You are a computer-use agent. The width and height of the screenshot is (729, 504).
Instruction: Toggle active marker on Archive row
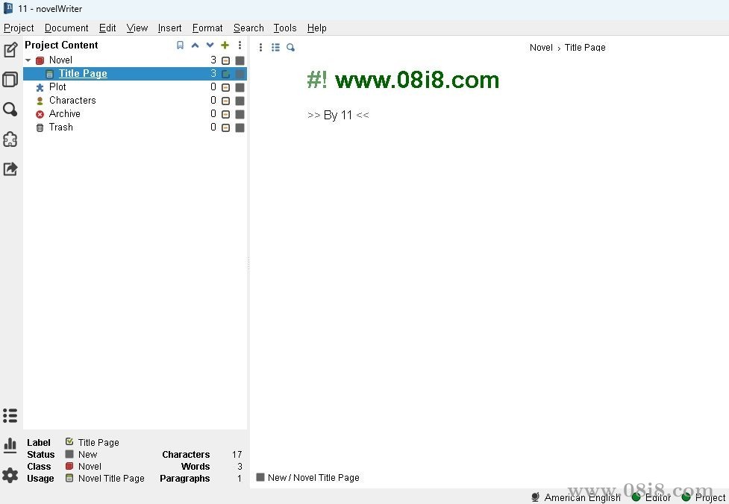click(225, 114)
